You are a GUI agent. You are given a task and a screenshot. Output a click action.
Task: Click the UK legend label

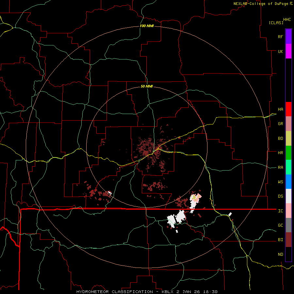click(280, 51)
